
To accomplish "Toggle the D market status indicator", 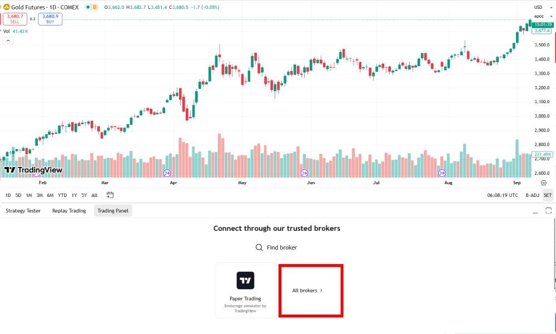I will point(93,7).
